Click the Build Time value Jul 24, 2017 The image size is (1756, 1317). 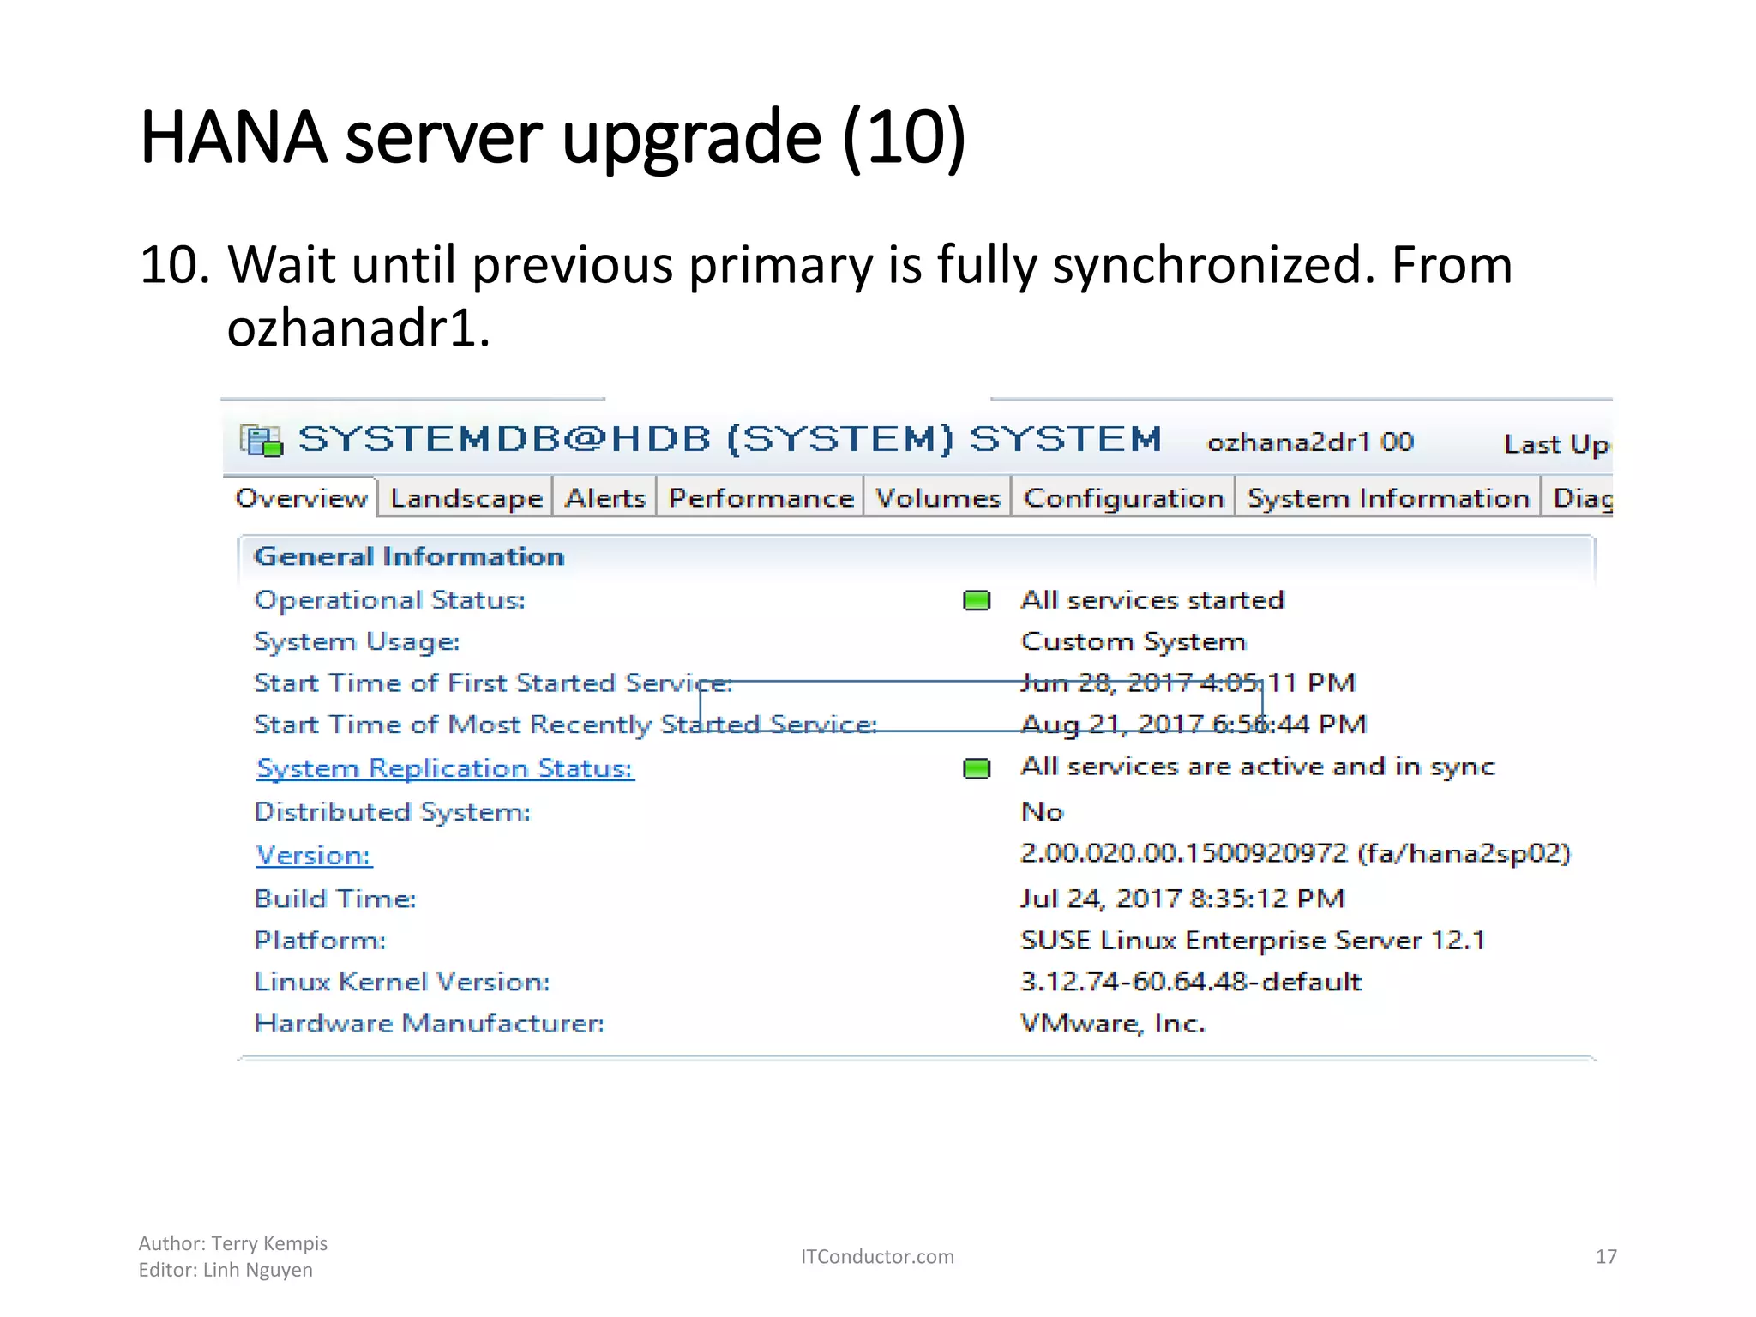point(1182,898)
